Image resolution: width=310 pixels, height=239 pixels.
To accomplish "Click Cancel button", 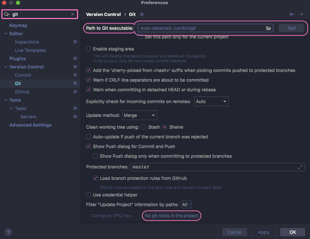I will pos(234,232).
